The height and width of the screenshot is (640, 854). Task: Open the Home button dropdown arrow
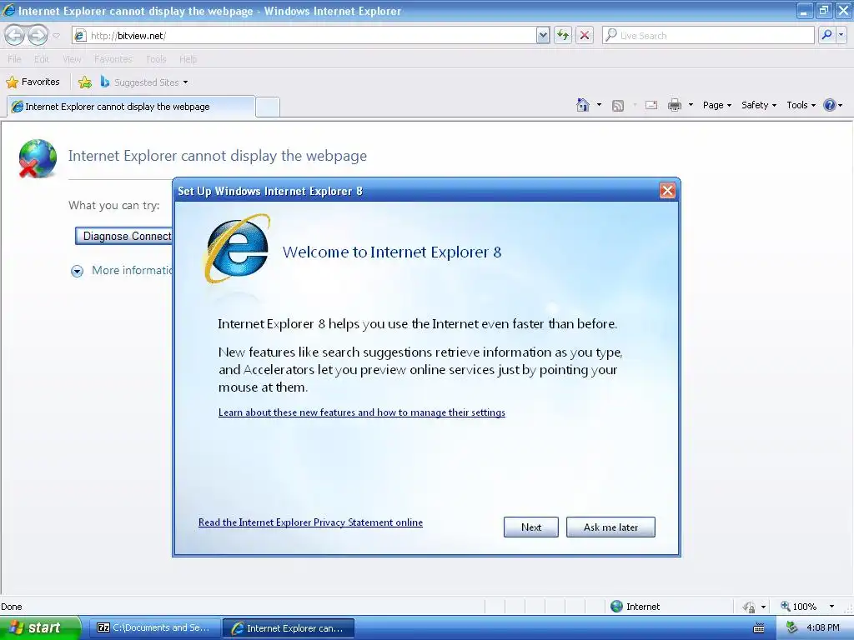pyautogui.click(x=599, y=105)
